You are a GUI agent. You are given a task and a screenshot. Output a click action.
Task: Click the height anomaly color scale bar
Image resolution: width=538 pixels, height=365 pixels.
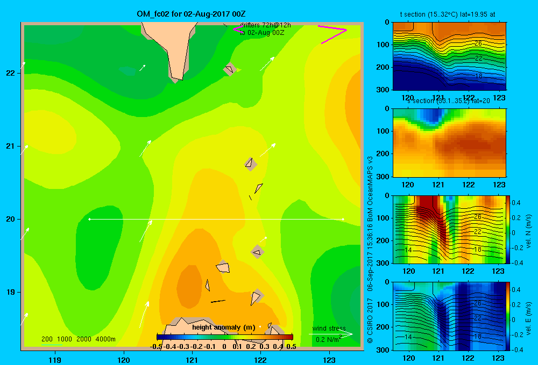click(x=225, y=337)
